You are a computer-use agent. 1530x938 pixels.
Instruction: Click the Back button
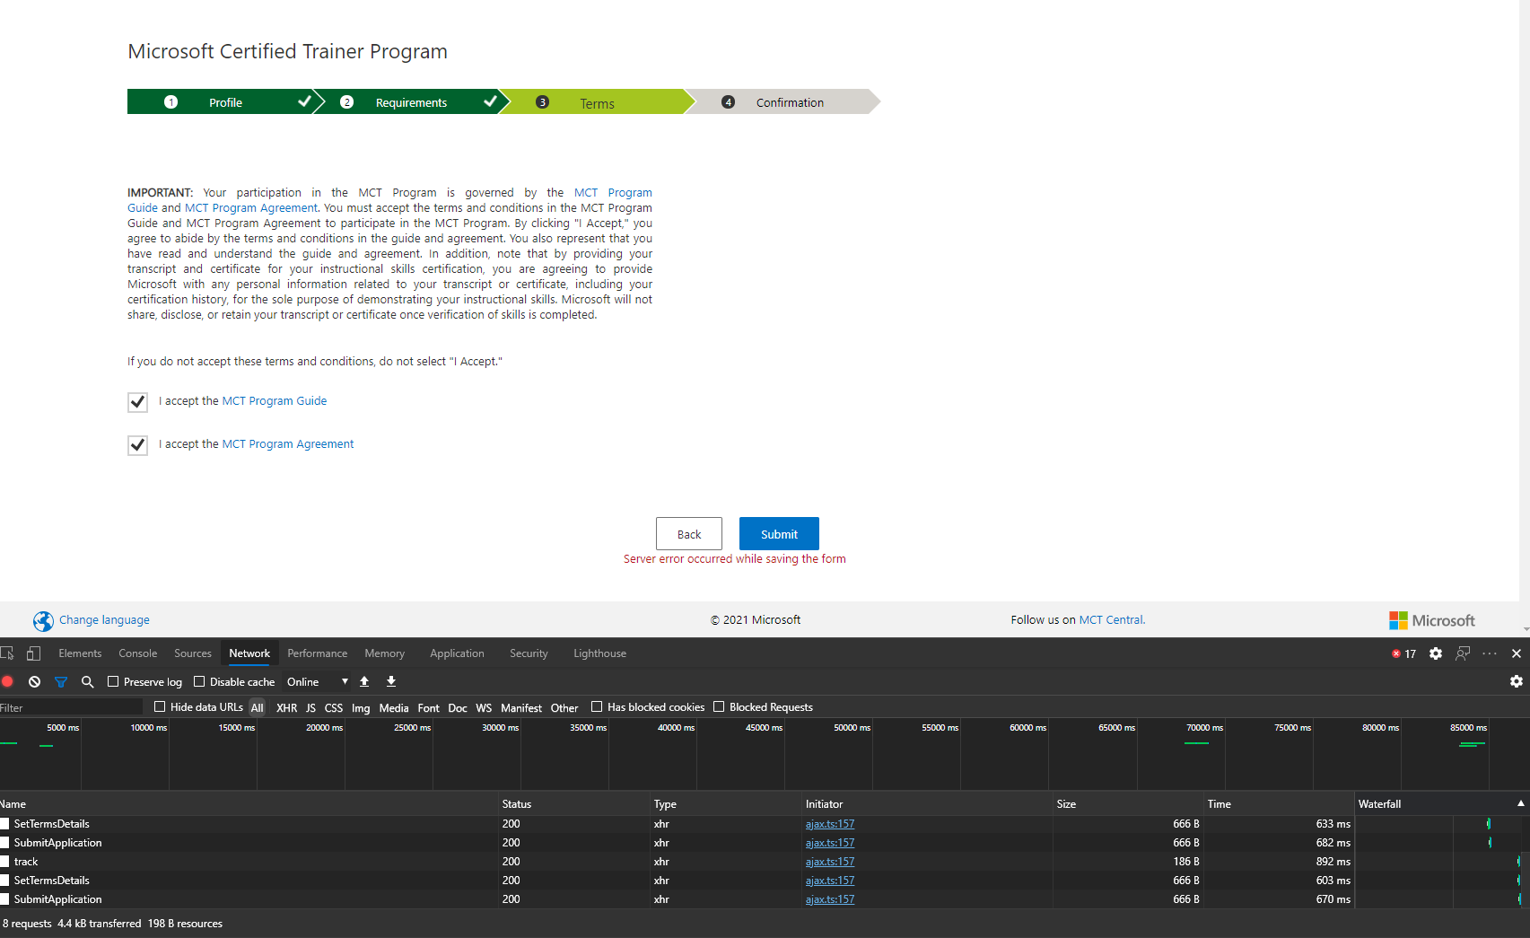(x=689, y=534)
